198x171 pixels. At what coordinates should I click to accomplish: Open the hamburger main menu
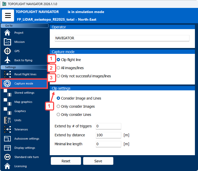point(8,16)
